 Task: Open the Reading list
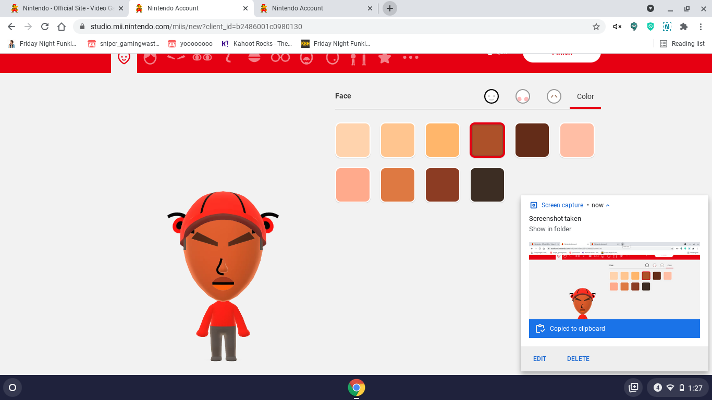click(682, 44)
